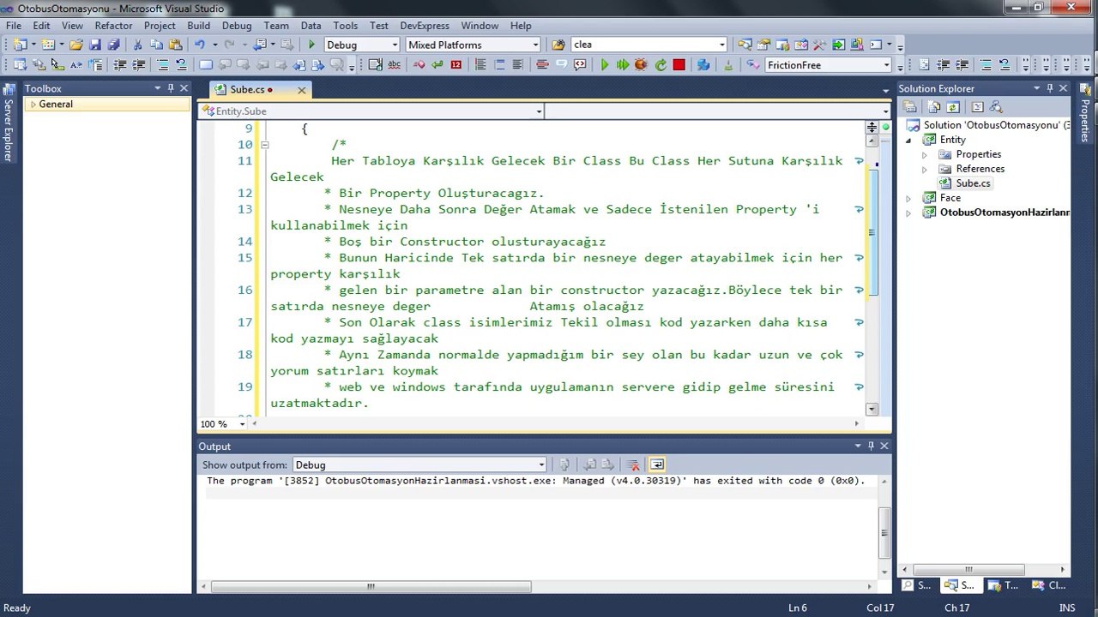Expand the Face project node
This screenshot has width=1098, height=617.
click(909, 198)
